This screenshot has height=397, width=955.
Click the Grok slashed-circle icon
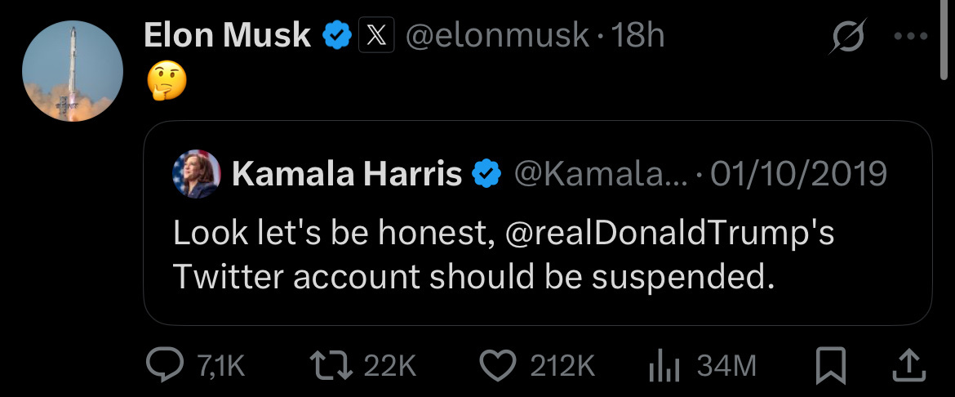pos(846,38)
